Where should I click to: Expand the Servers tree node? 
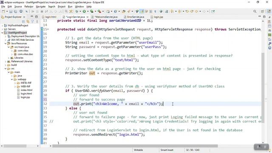[2, 29]
